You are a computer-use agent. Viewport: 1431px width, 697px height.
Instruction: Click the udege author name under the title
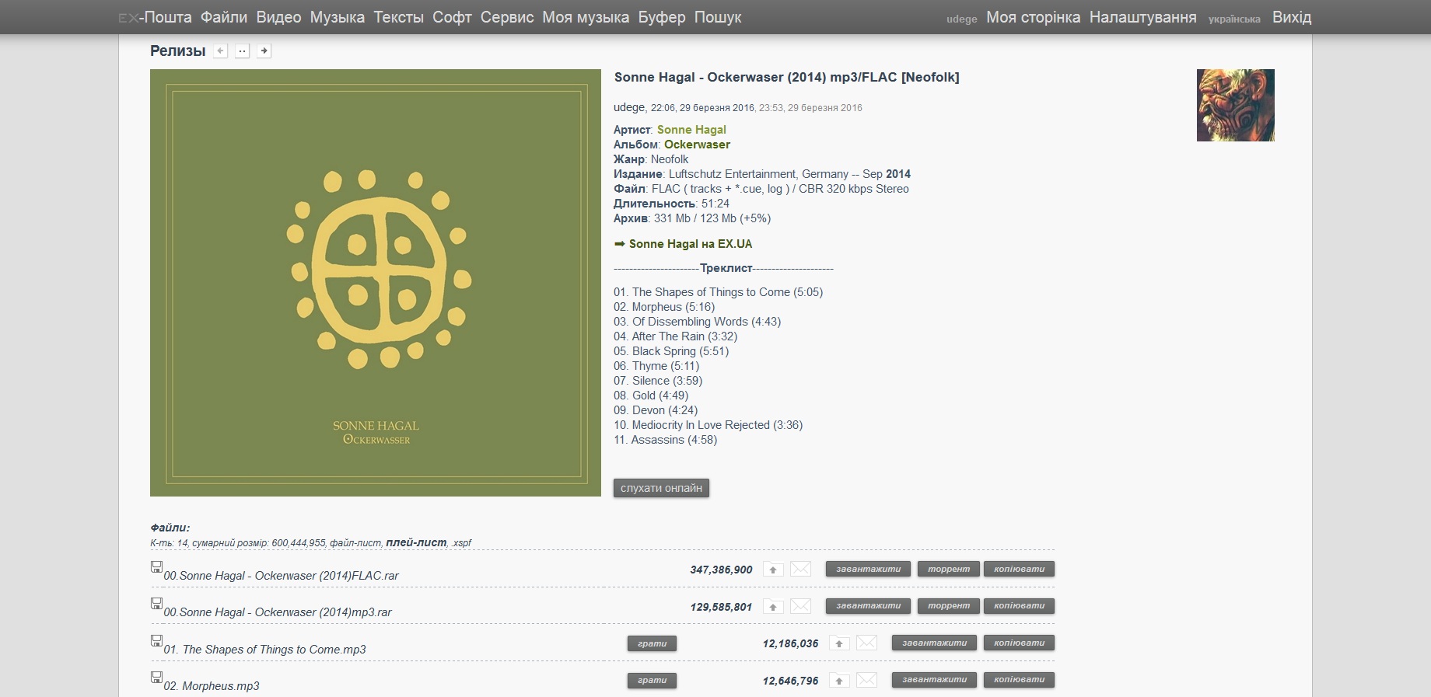(629, 107)
